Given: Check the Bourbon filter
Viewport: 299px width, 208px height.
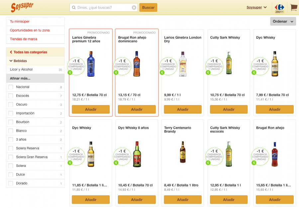Looking at the screenshot, I should click(11, 122).
